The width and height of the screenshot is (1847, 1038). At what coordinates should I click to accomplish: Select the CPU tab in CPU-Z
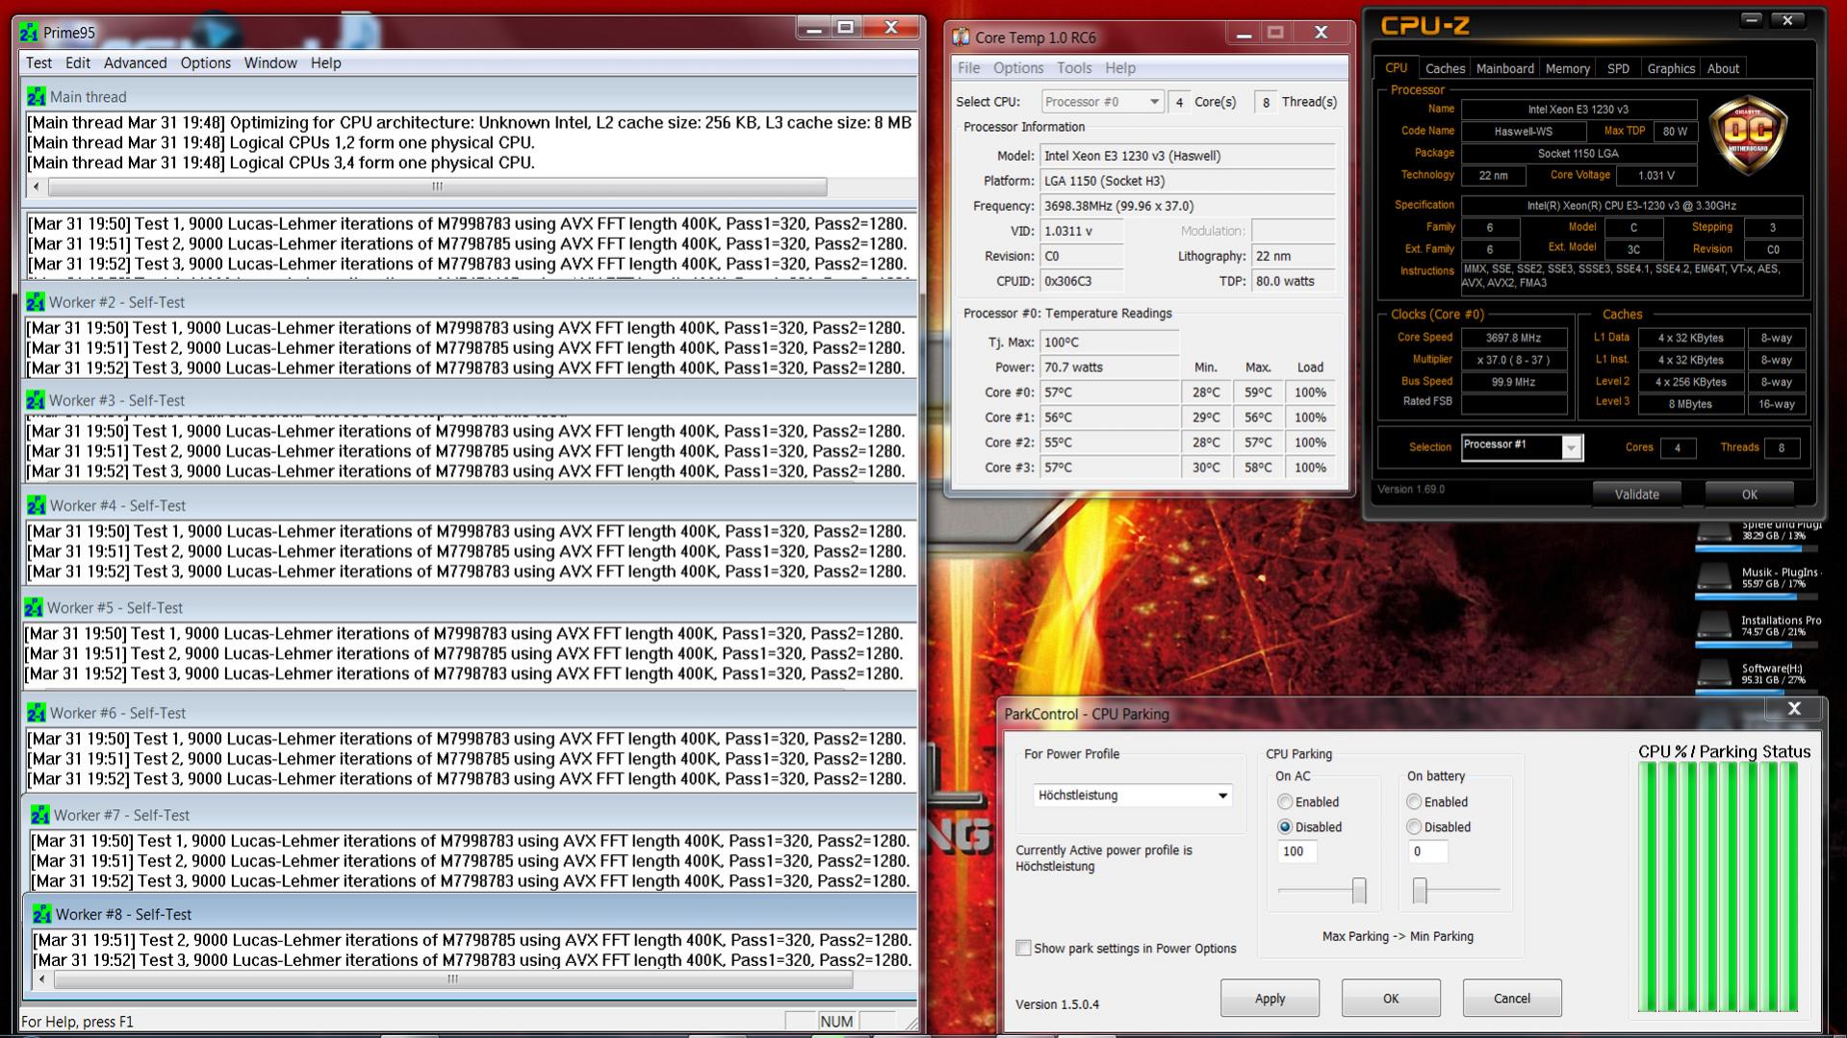tap(1396, 67)
